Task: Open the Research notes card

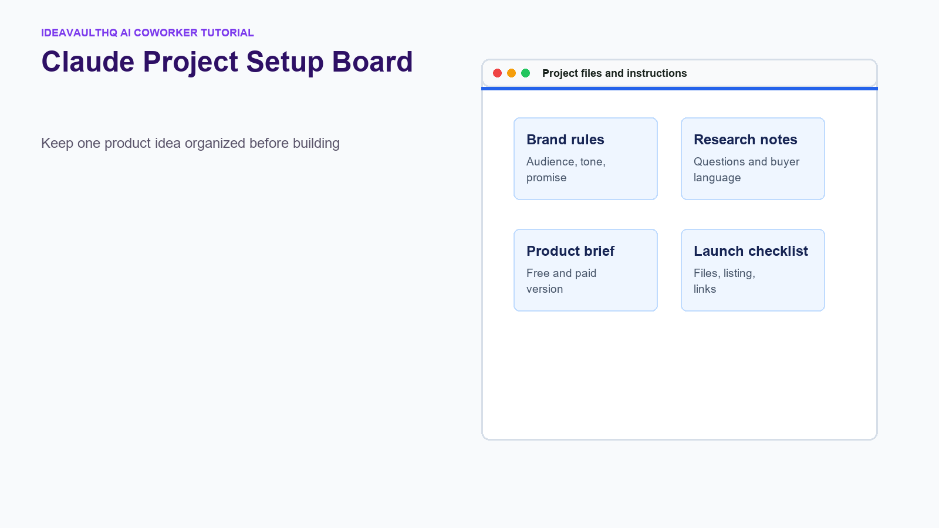Action: pyautogui.click(x=753, y=158)
